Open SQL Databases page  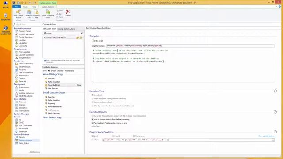tap(25, 125)
